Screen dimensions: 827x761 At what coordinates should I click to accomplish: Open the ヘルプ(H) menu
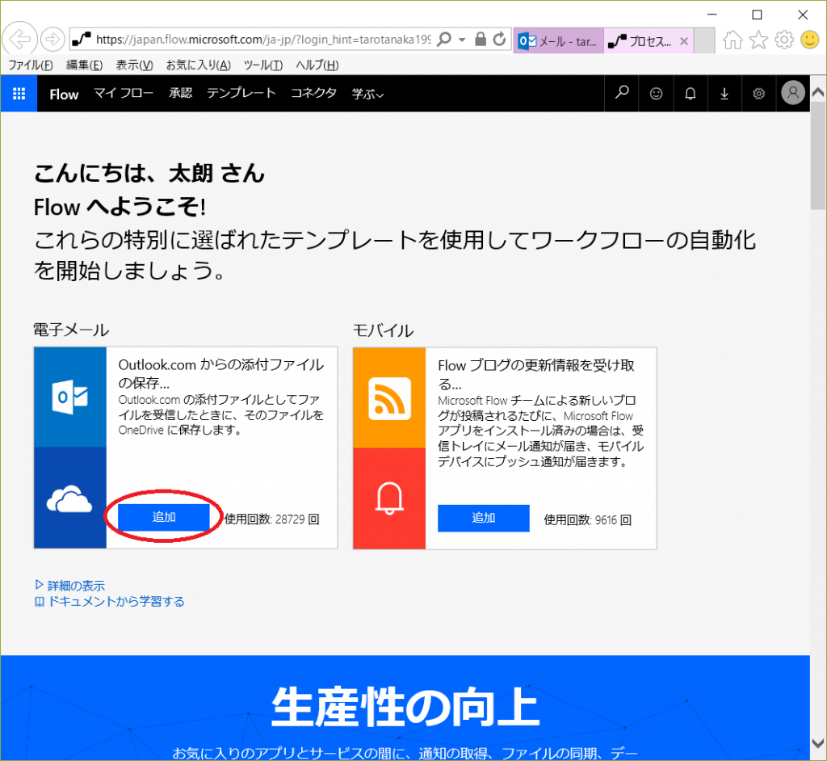pos(317,65)
